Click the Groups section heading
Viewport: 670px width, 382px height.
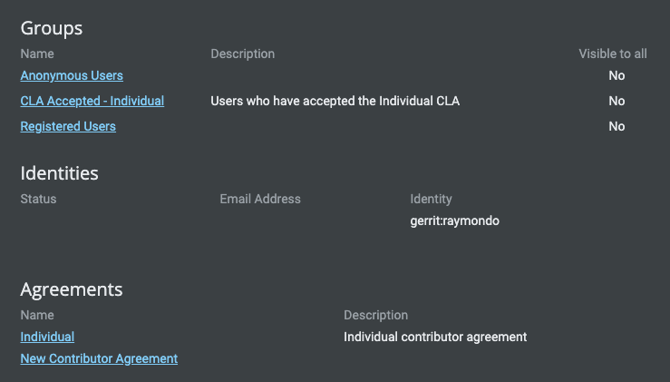(52, 28)
